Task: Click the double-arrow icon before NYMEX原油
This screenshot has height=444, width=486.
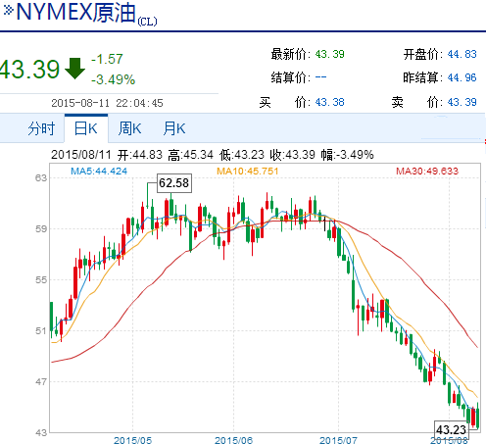Action: tap(8, 10)
